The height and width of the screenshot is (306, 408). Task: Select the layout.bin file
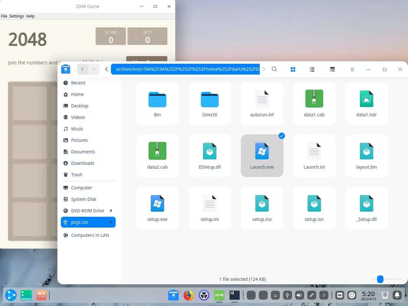(x=367, y=156)
